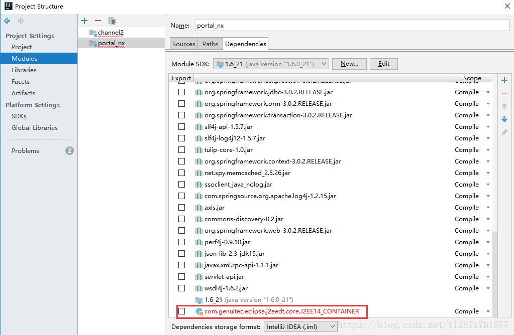Enable Export for javax.xml.rpc-api-1.1.1.jar
514x335 pixels.
(x=181, y=265)
